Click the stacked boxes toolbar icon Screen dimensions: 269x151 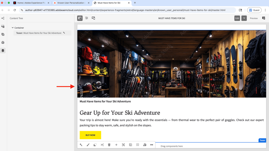(145, 145)
